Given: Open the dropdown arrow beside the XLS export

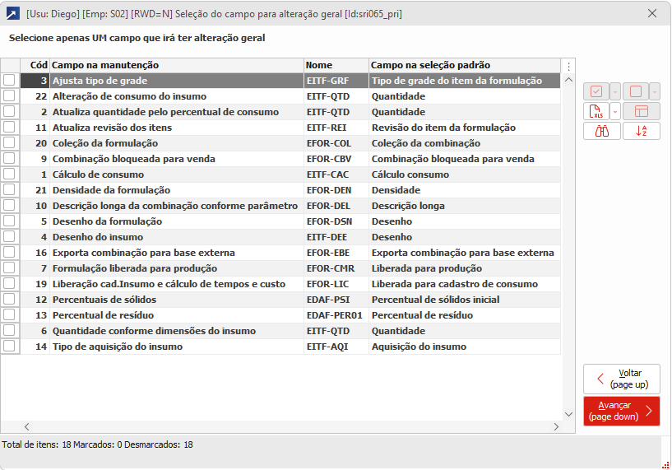Looking at the screenshot, I should pyautogui.click(x=615, y=111).
